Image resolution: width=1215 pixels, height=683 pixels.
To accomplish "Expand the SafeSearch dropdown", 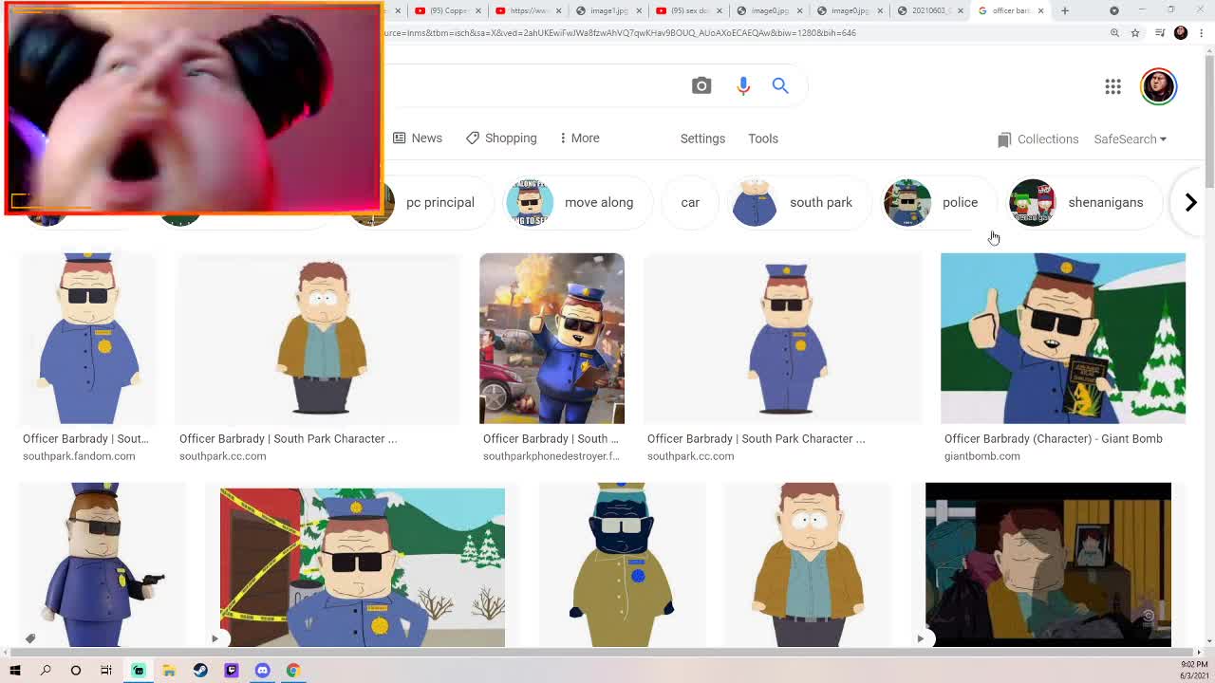I will [1130, 138].
